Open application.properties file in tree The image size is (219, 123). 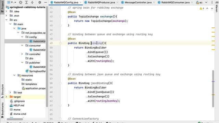click(x=34, y=88)
